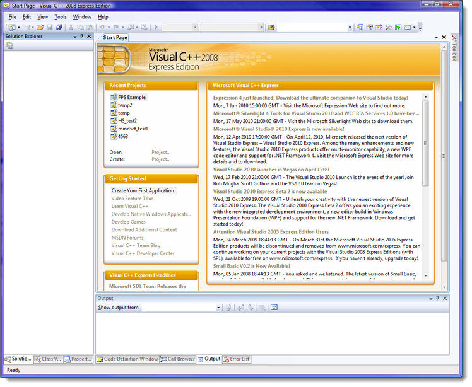The image size is (472, 387).
Task: Open the Edit menu
Action: (27, 17)
